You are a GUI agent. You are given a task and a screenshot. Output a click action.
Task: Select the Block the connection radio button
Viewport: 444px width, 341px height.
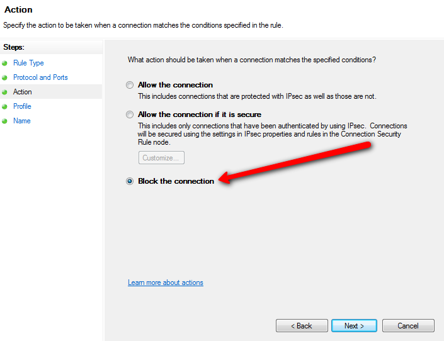[x=130, y=181]
